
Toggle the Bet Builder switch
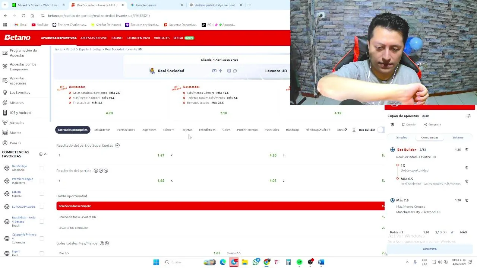pos(380,130)
